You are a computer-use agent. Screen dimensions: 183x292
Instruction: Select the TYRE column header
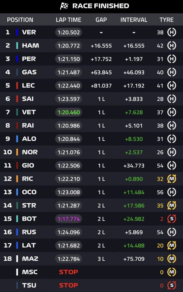(167, 20)
